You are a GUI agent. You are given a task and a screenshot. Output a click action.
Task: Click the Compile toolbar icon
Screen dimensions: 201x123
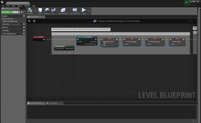[x=30, y=10]
